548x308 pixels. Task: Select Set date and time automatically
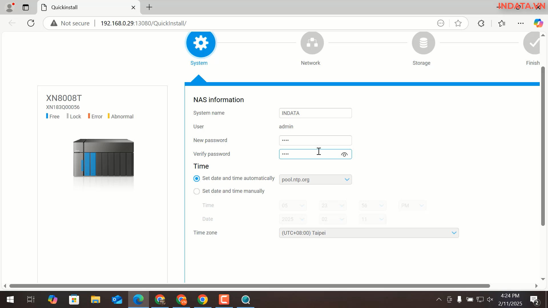[x=197, y=179]
